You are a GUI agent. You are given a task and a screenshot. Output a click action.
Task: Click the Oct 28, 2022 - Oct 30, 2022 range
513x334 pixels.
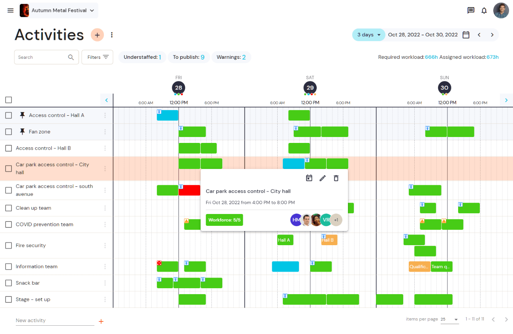point(423,35)
